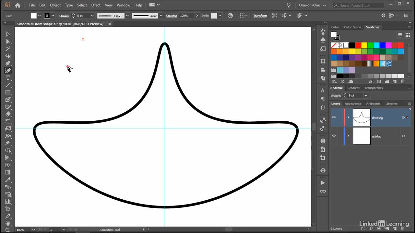415x233 pixels.
Task: Select the Type tool
Action: tap(8, 78)
